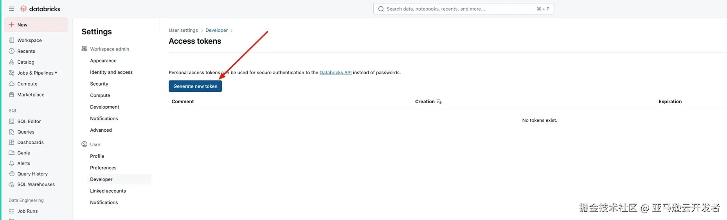Viewport: 727px width, 220px height.
Task: Click the Databricks logo icon
Action: (23, 9)
